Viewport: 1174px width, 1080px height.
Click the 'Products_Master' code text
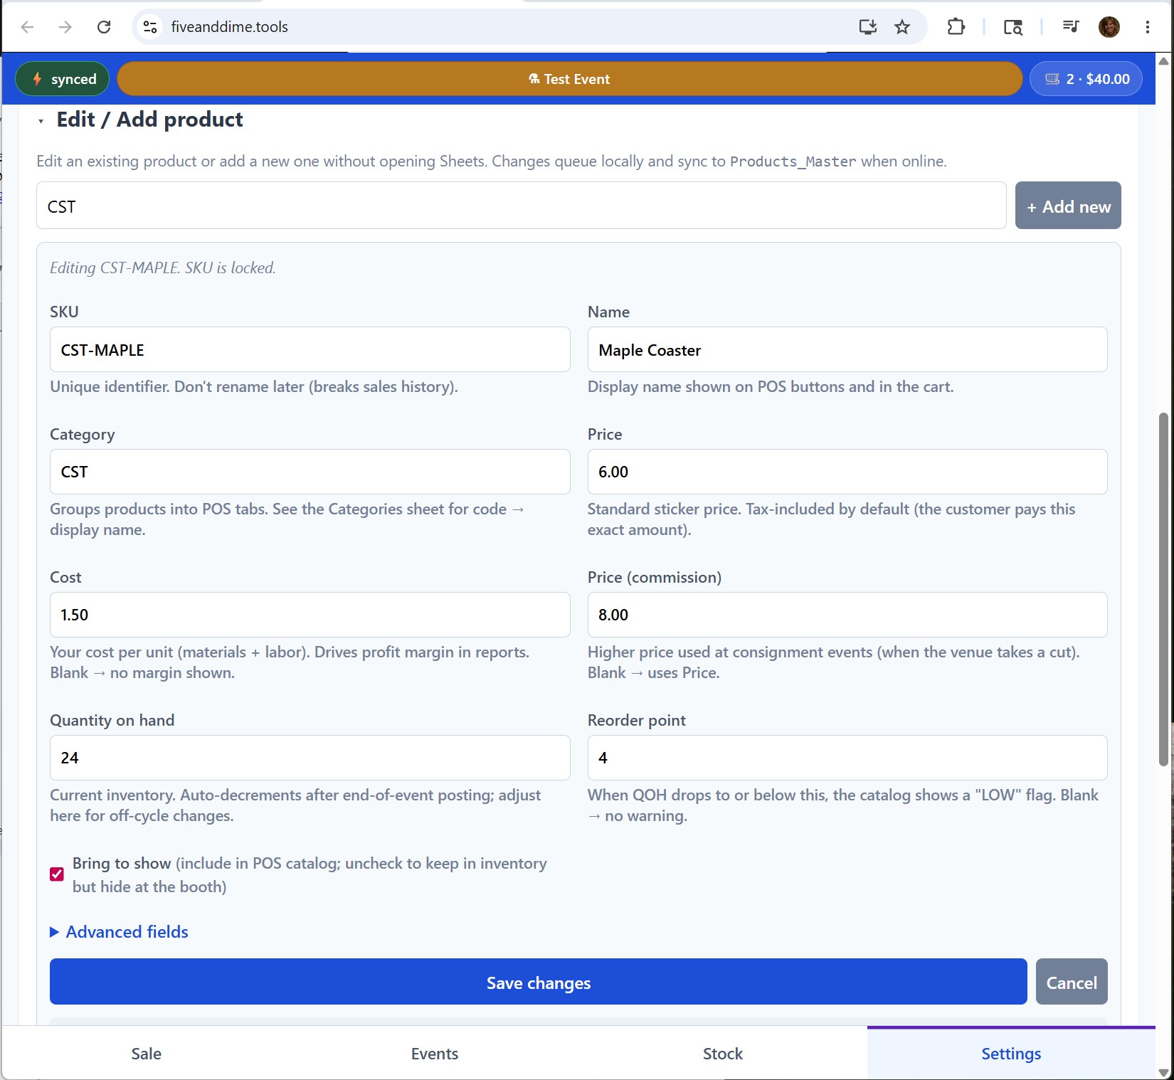click(793, 162)
